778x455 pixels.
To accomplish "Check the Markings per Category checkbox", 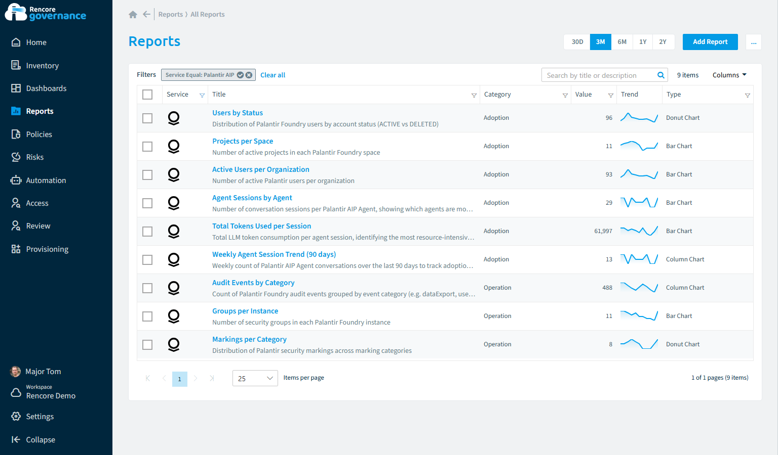I will coord(147,345).
